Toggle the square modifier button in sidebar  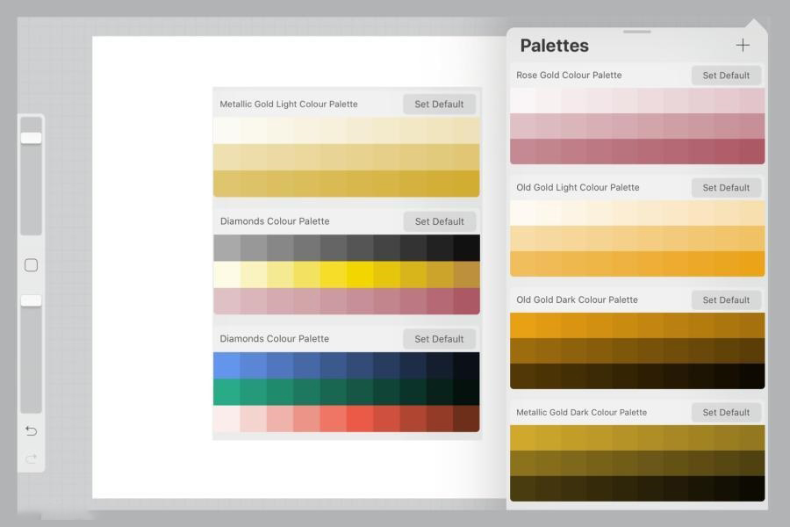tap(31, 265)
